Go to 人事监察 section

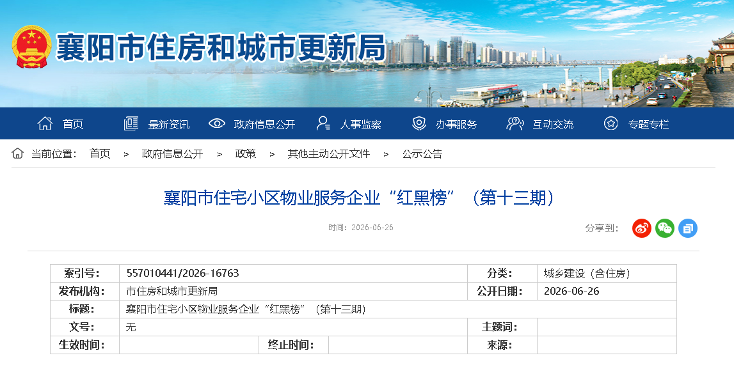[x=360, y=125]
